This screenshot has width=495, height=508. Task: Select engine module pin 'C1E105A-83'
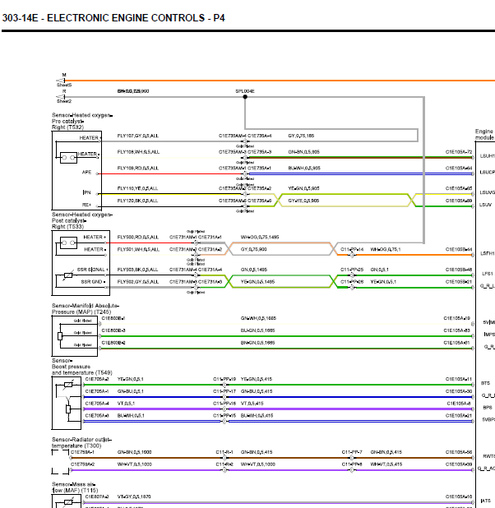click(456, 330)
